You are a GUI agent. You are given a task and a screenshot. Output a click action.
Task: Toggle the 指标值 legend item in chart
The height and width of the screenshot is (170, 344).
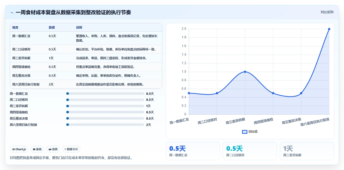(250, 132)
